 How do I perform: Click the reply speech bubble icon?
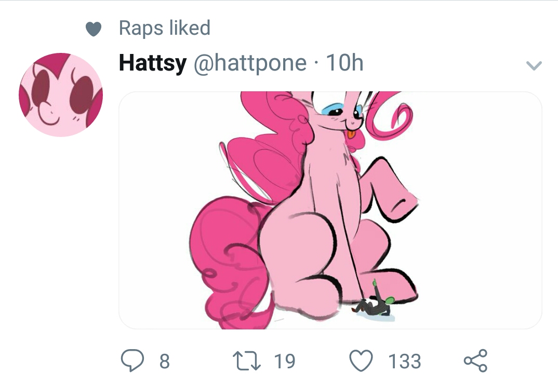coord(132,361)
